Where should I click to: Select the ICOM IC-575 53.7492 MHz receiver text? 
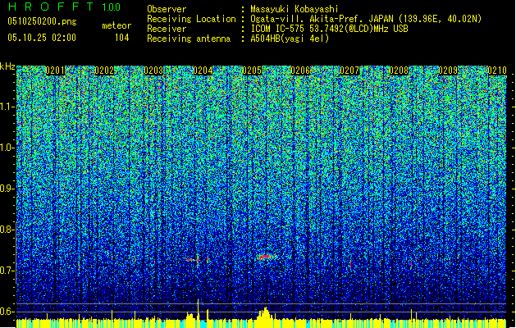[329, 29]
